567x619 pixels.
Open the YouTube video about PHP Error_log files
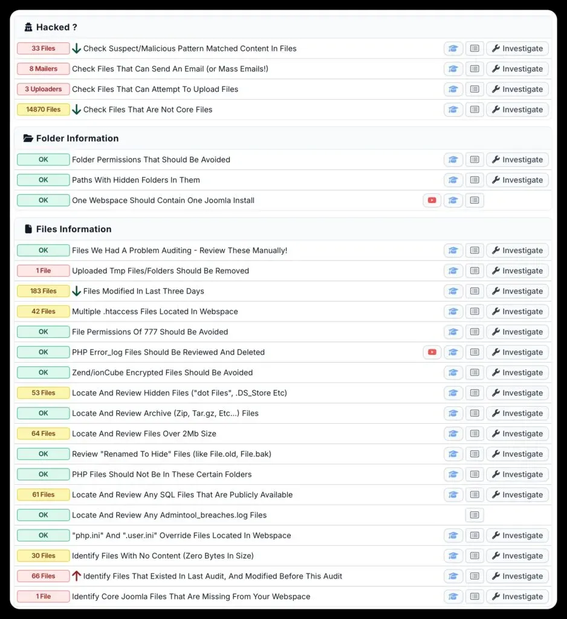pos(432,352)
